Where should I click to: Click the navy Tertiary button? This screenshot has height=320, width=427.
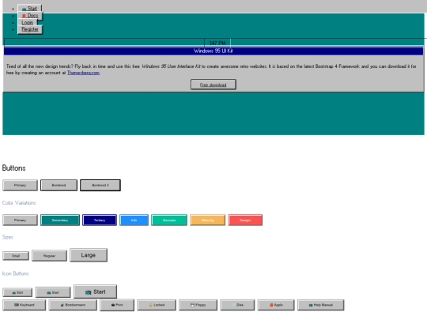100,220
